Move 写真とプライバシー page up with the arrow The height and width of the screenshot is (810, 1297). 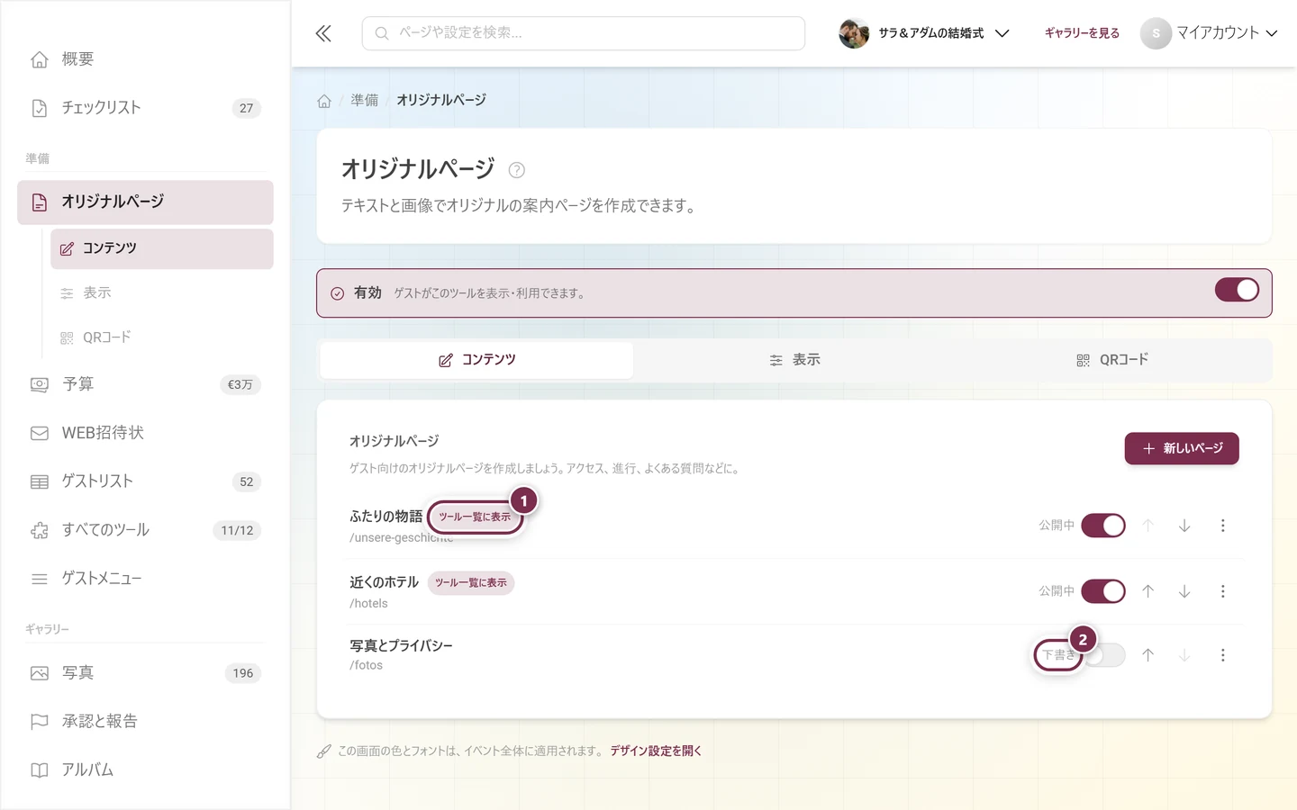point(1148,655)
